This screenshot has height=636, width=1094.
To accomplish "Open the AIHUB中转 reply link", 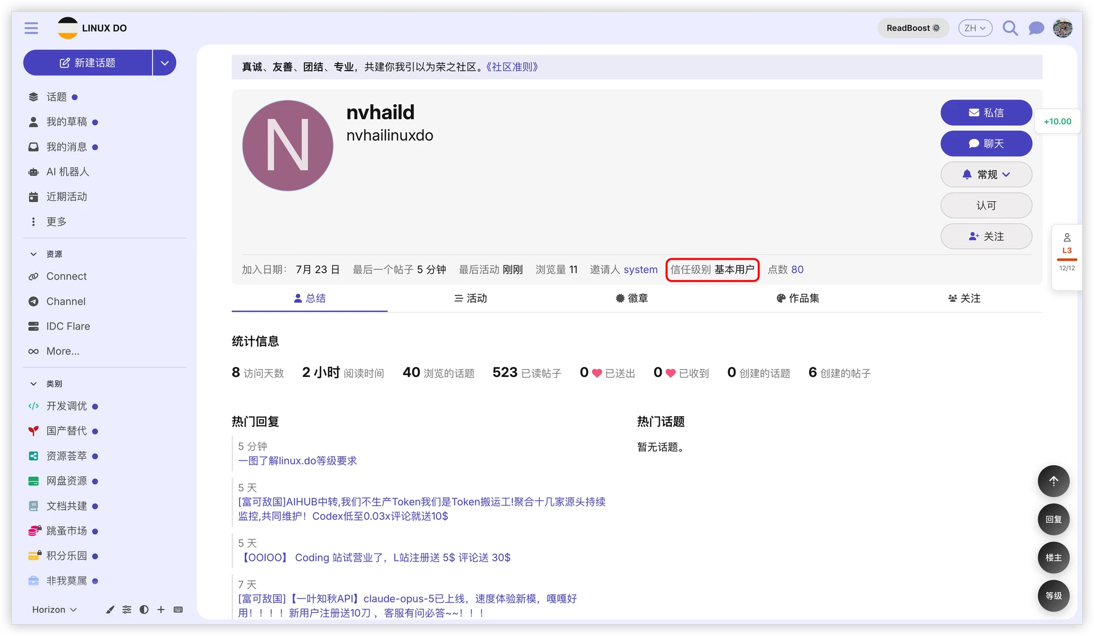I will (422, 509).
